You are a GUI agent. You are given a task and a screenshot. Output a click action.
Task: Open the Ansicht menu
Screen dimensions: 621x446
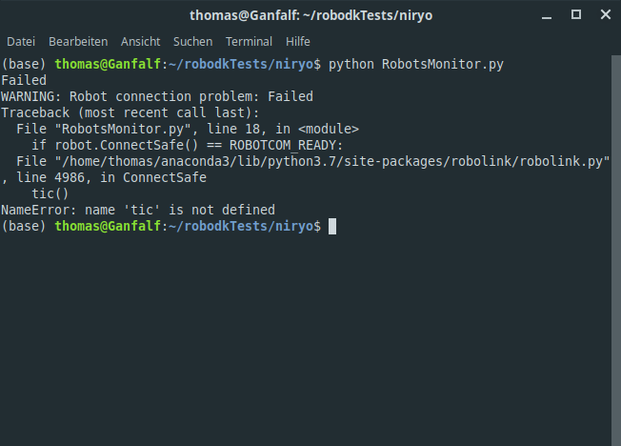tap(140, 42)
